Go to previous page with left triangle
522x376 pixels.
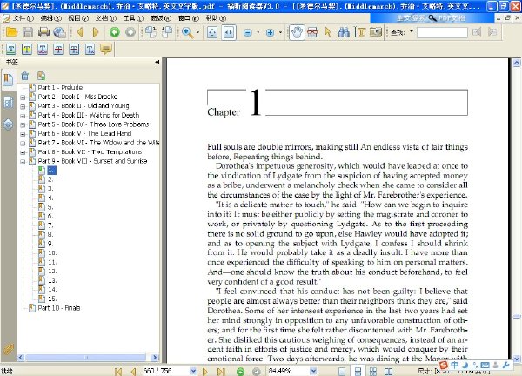[x=80, y=32]
